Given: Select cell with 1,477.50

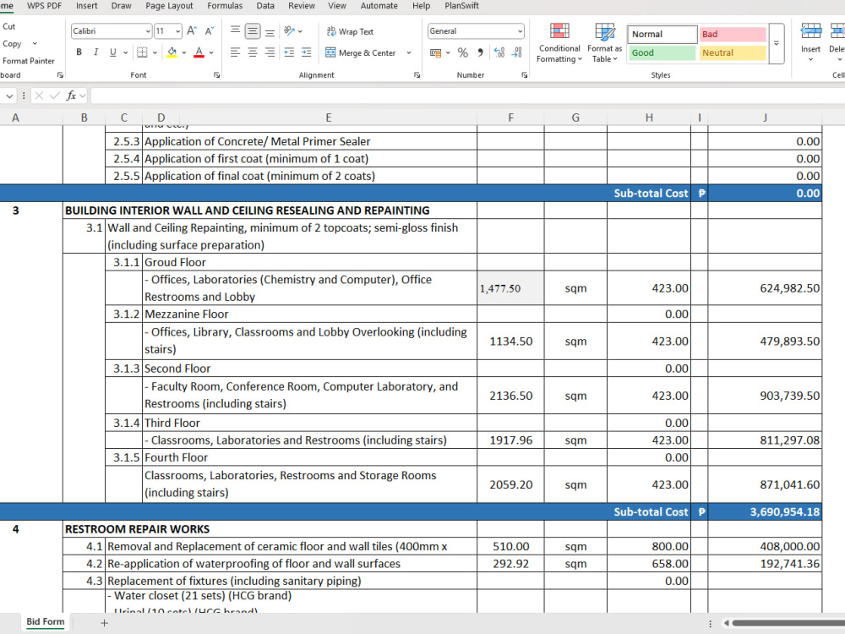Looking at the screenshot, I should [x=510, y=288].
